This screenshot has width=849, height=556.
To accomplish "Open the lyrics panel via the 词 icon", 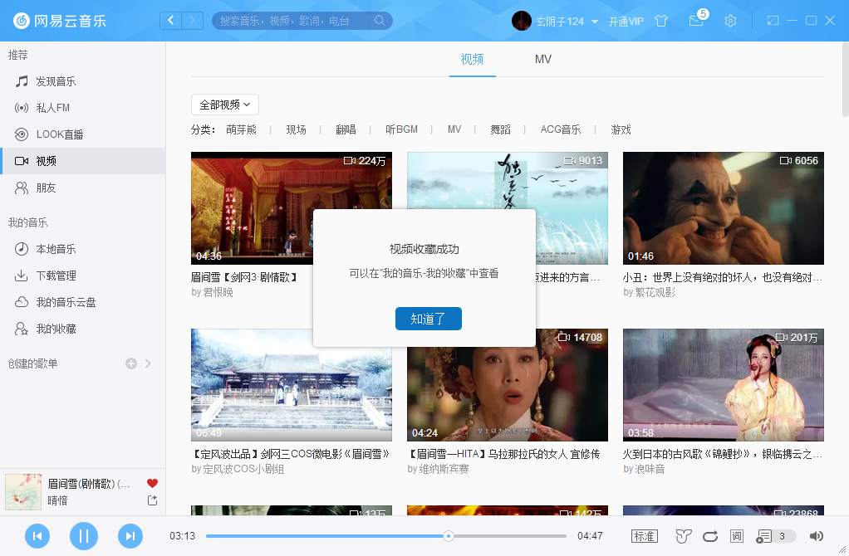I will point(736,536).
